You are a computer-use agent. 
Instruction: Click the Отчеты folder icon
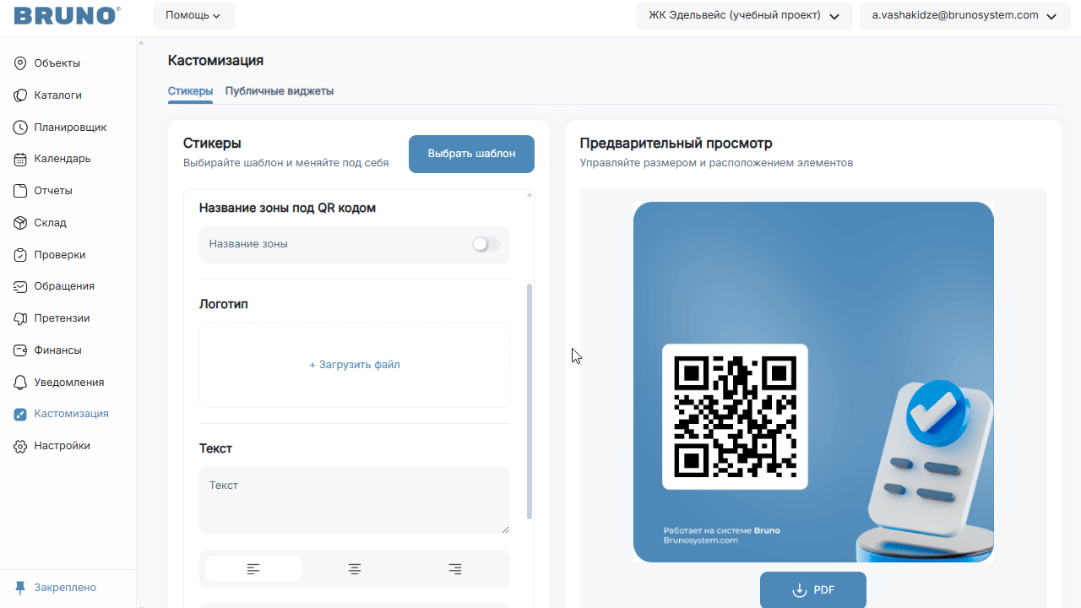point(21,191)
